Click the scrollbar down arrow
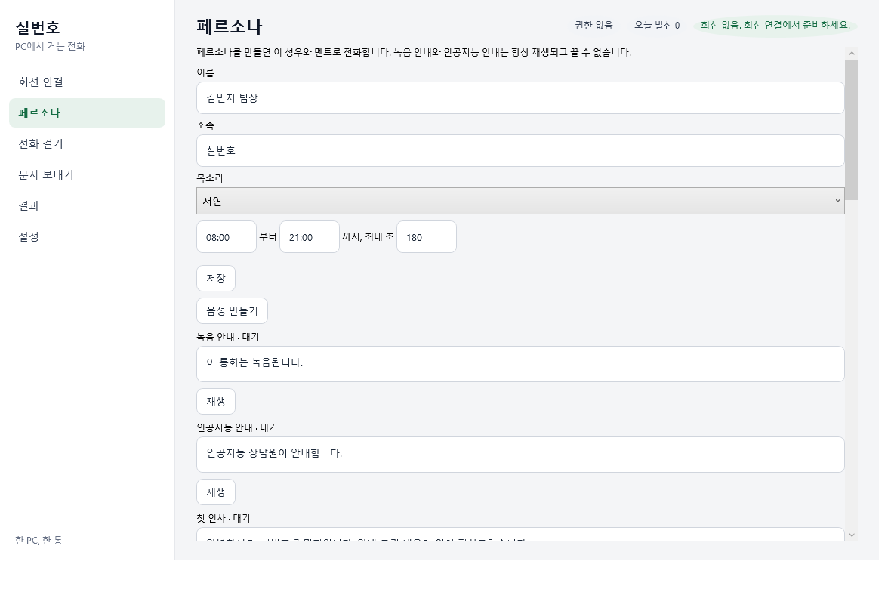 [x=851, y=535]
